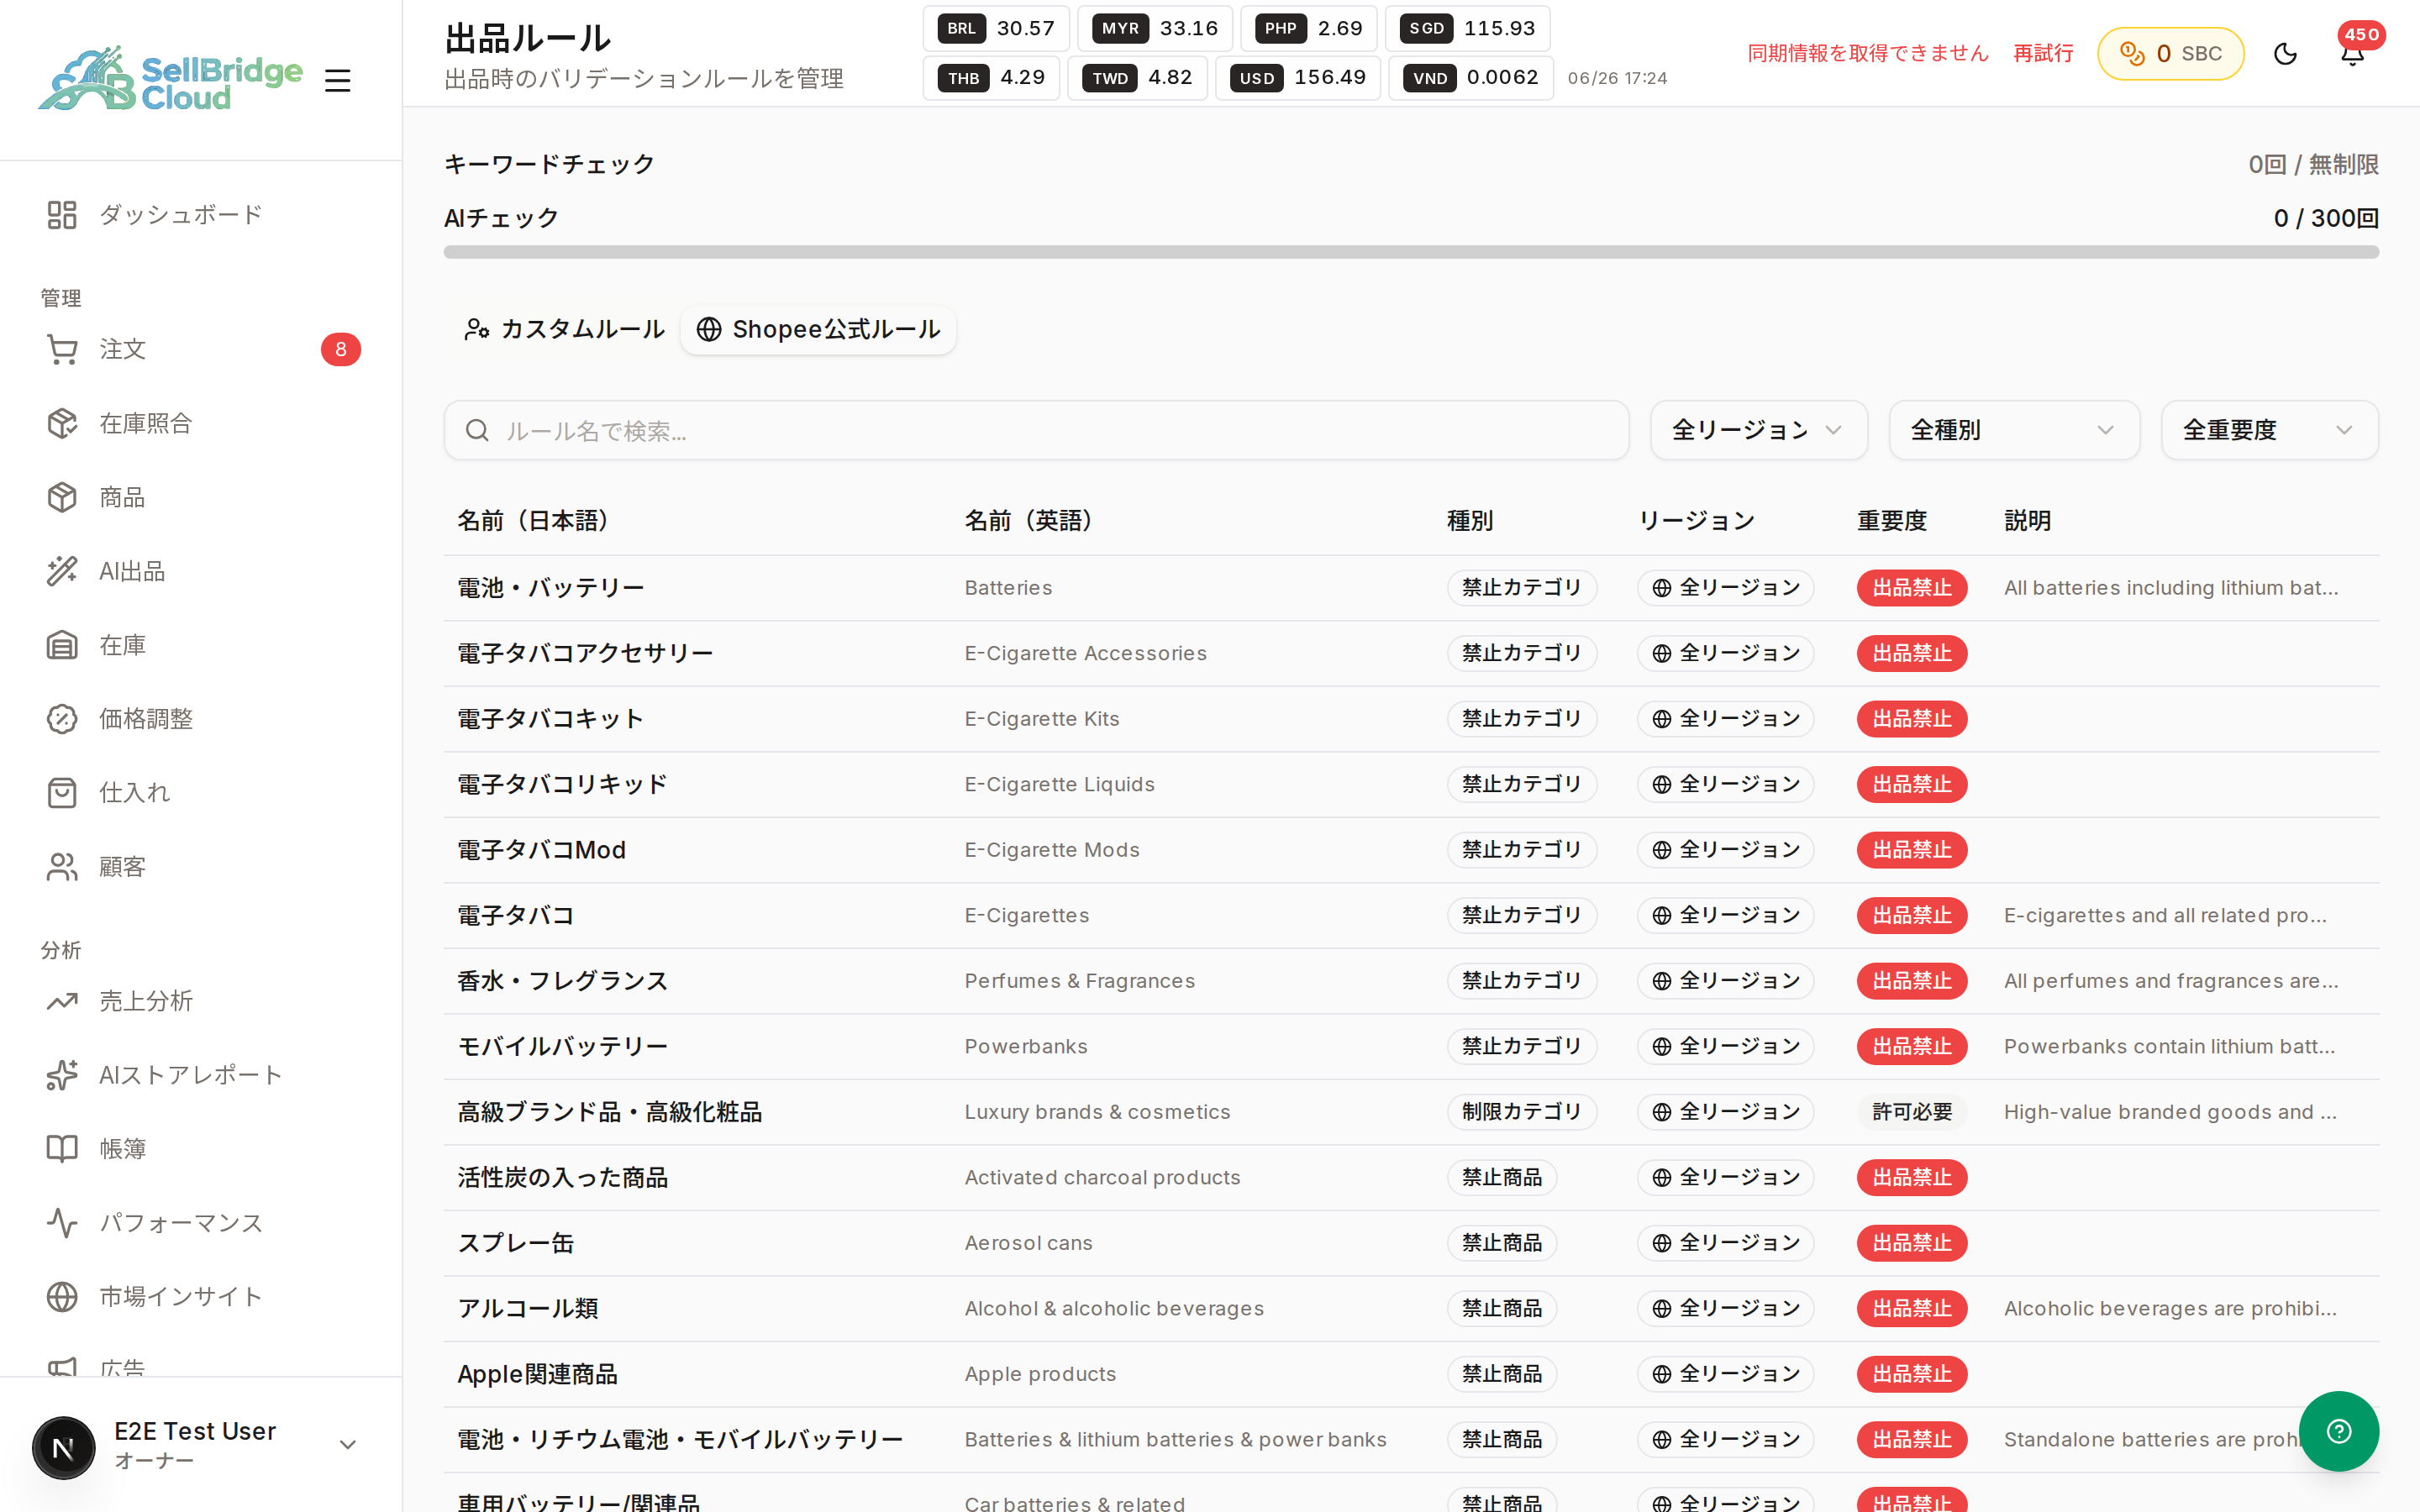
Task: Toggle the sidebar hamburger menu
Action: [x=338, y=80]
